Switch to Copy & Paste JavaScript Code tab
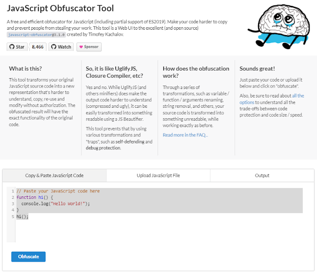The height and width of the screenshot is (272, 317). point(54,176)
